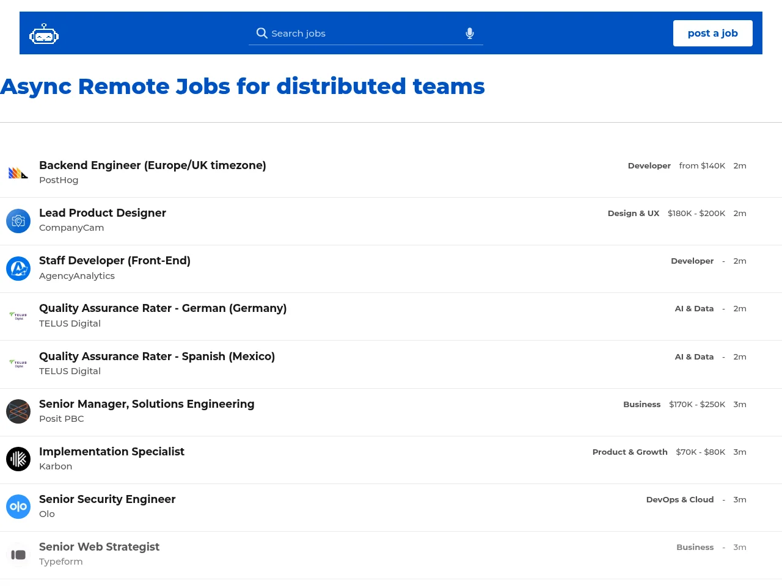Click the PostHog company name
Viewport: 782px width, 586px height.
(x=59, y=180)
